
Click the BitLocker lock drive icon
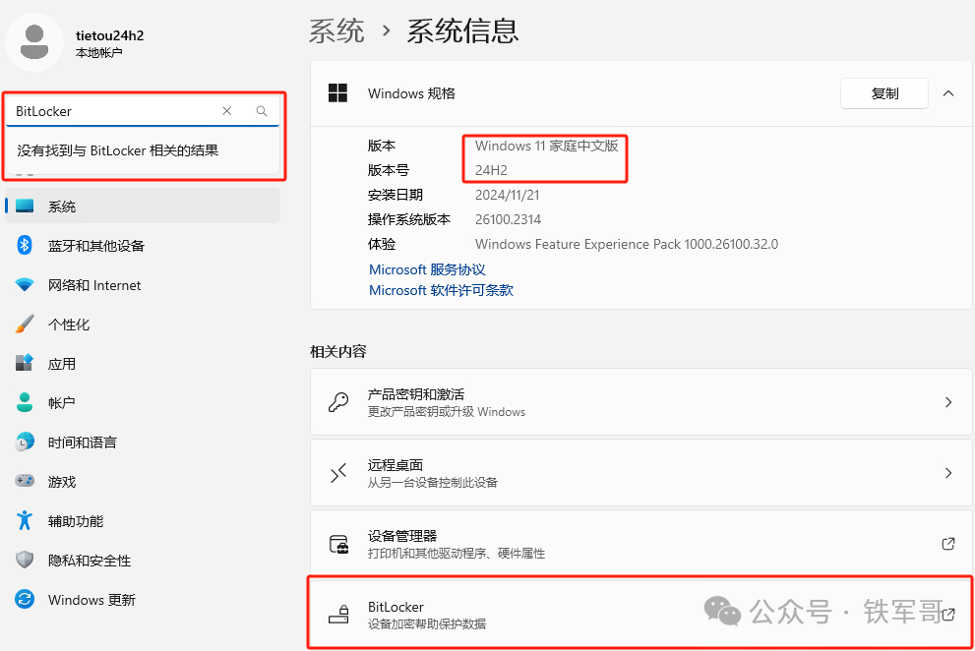tap(338, 615)
